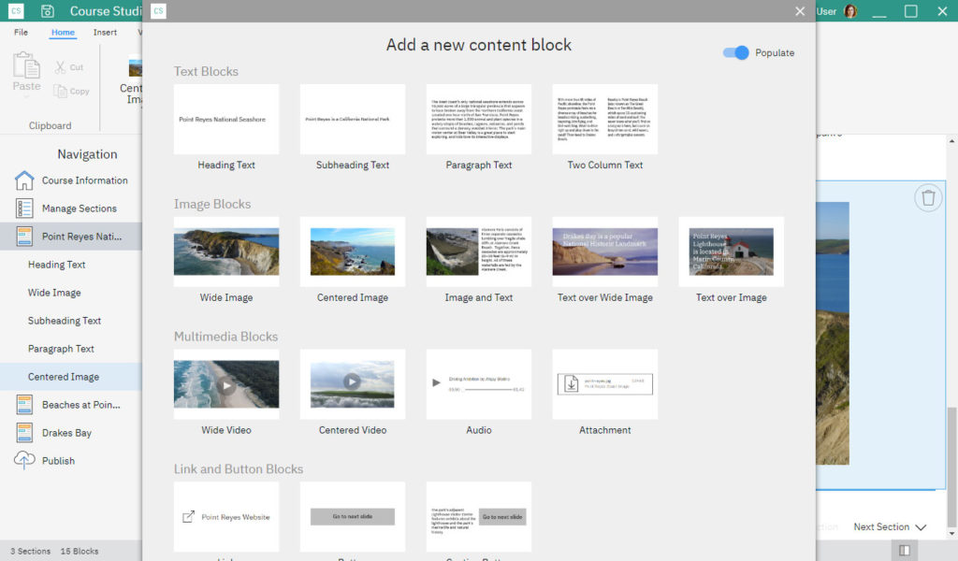
Task: Click the layout toggle icon in status bar
Action: coord(904,551)
